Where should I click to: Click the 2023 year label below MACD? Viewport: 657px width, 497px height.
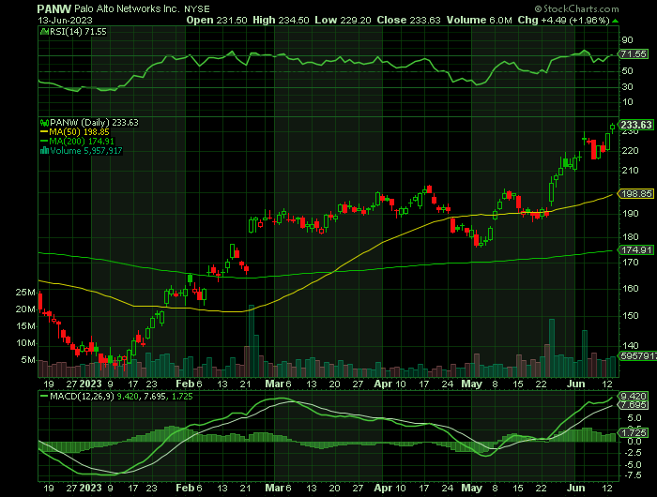(90, 489)
